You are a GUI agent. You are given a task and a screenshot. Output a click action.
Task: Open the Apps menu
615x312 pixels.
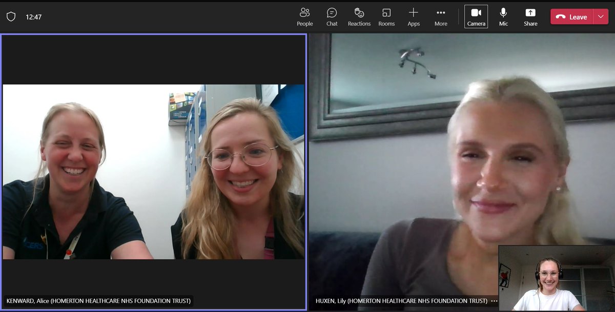coord(413,16)
